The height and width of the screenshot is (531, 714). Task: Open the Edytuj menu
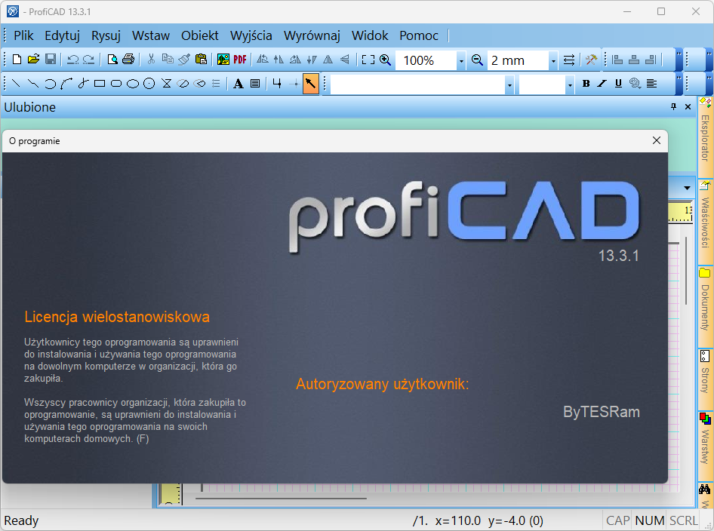pyautogui.click(x=62, y=35)
